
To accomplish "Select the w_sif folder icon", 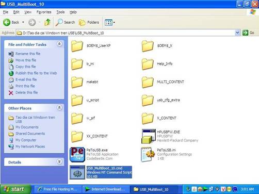I will tap(77, 118).
